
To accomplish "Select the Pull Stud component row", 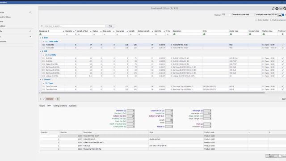I will 163,146.
